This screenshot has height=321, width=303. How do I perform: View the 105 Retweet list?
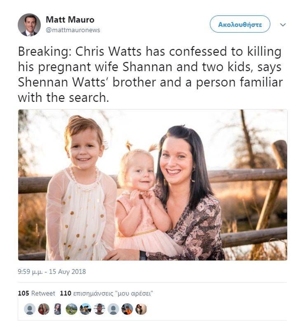36,293
